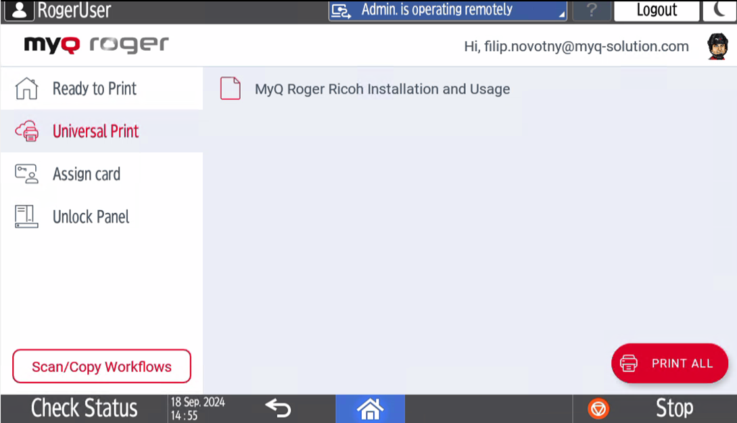
Task: Open the Unlock Panel menu item
Action: coord(91,217)
